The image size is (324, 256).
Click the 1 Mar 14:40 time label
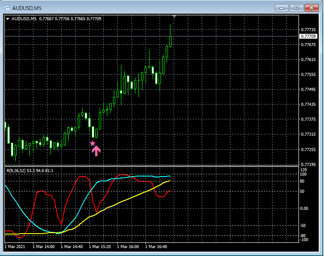coord(72,247)
